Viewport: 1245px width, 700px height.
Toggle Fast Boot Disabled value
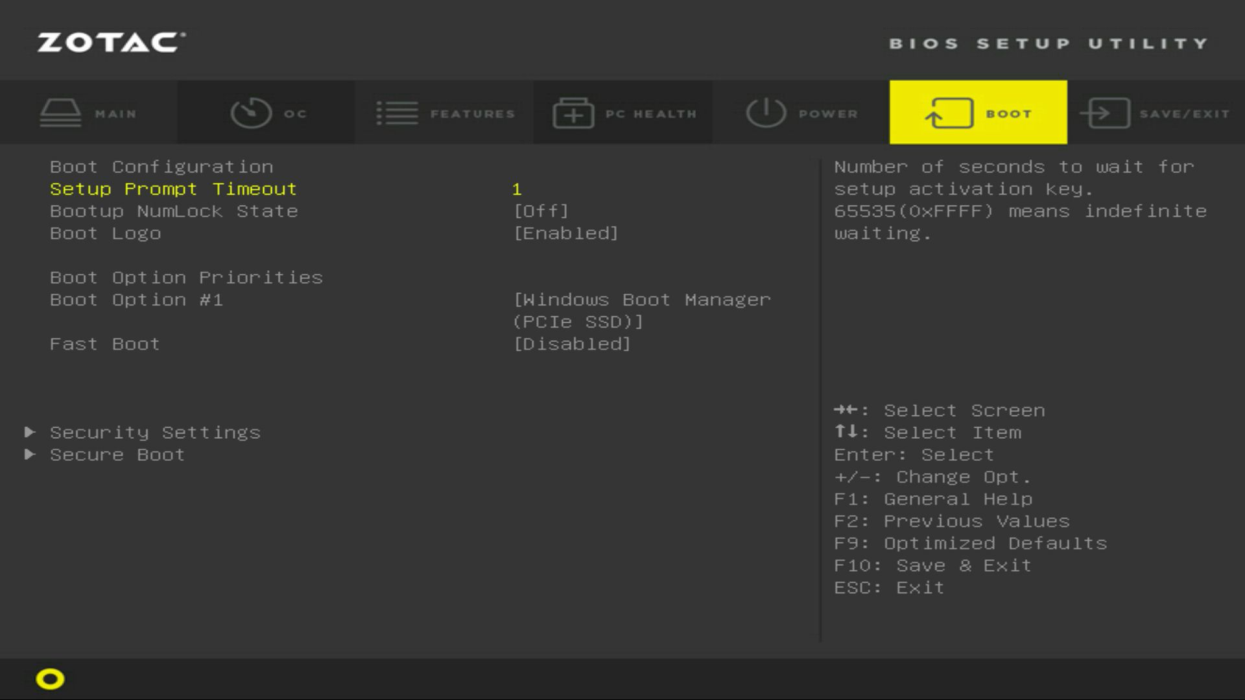[x=571, y=344]
